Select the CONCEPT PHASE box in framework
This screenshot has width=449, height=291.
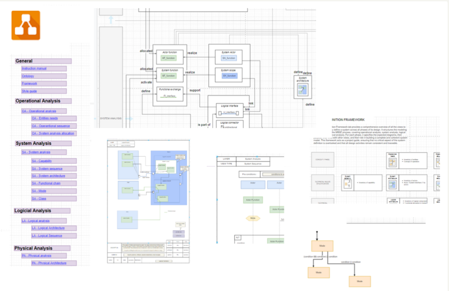323,160
